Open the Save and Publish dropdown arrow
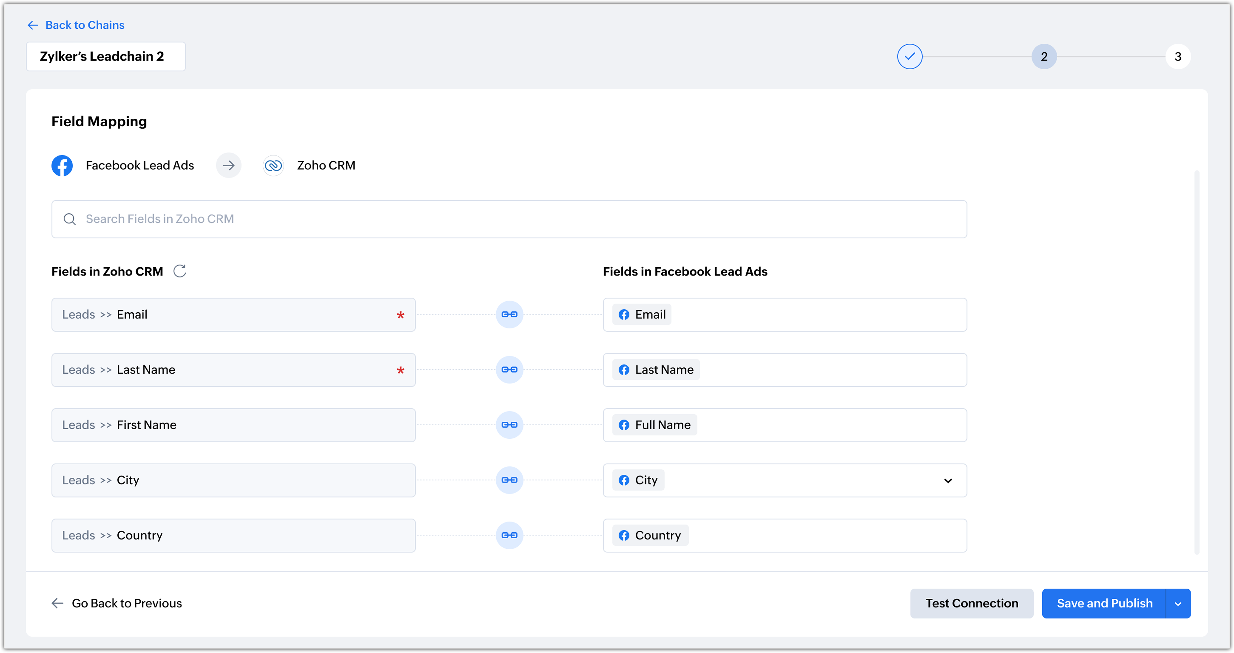This screenshot has width=1234, height=653. [x=1178, y=604]
